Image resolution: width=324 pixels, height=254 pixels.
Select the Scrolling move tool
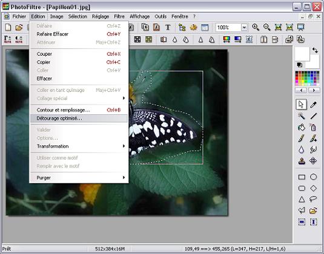313,161
